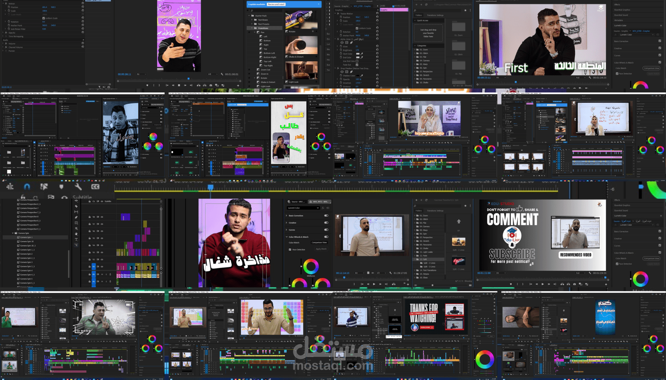Dismiss the update available notification
The width and height of the screenshot is (666, 380).
(x=319, y=4)
